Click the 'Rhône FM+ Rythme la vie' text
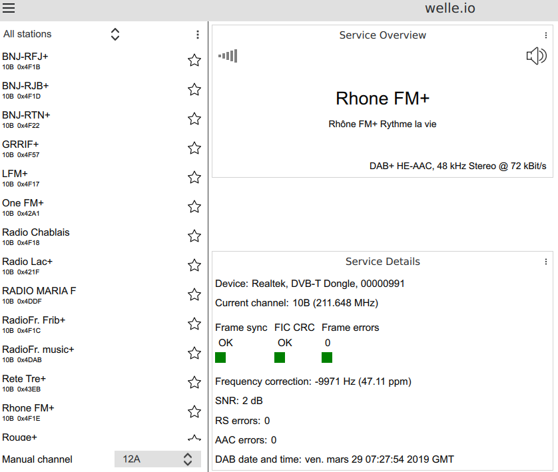This screenshot has height=472, width=558. pos(383,124)
